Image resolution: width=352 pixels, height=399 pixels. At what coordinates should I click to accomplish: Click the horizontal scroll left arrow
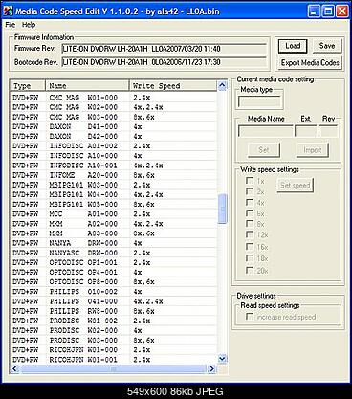click(x=14, y=369)
